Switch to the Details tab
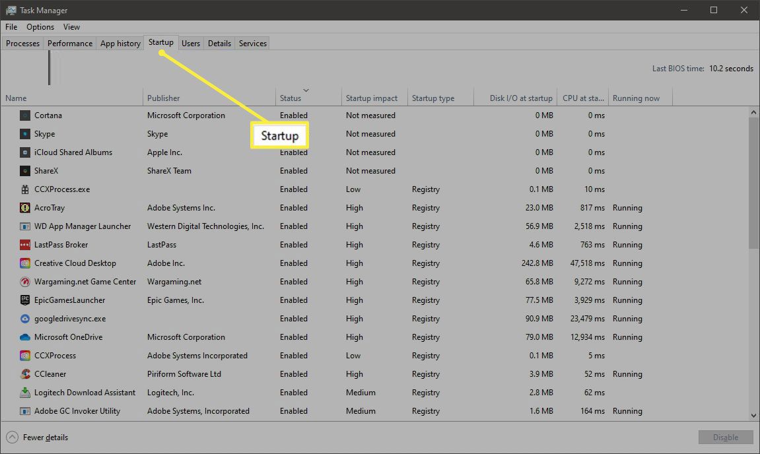The image size is (760, 454). point(220,43)
